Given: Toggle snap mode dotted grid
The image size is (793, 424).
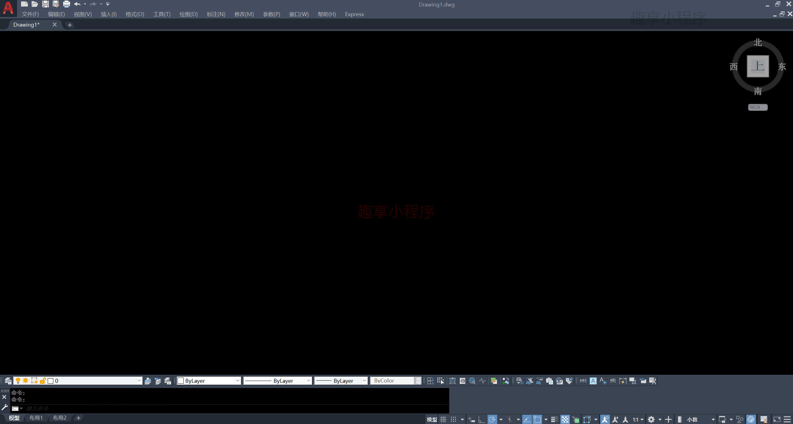Looking at the screenshot, I should click(453, 419).
